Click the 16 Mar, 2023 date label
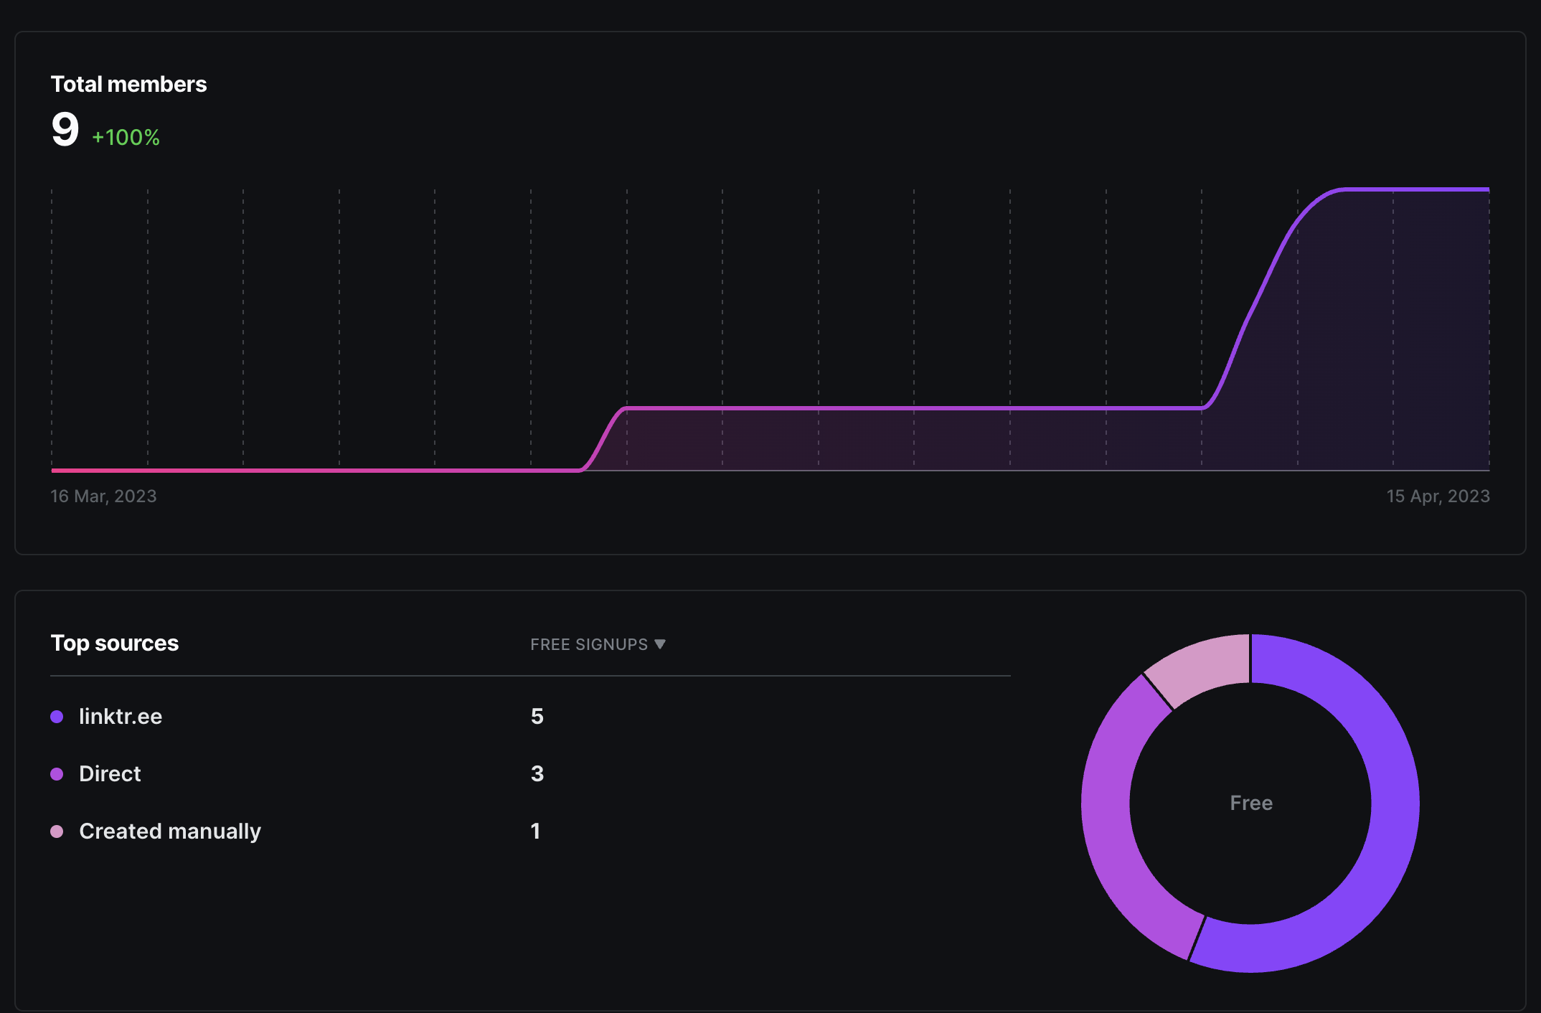 point(103,496)
